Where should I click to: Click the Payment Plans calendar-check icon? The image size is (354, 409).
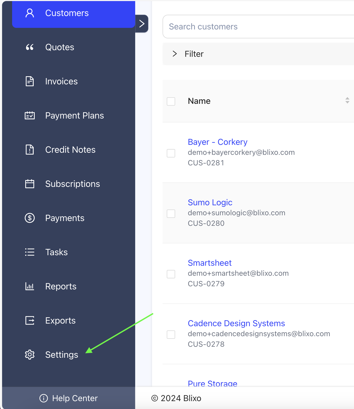[x=30, y=116]
